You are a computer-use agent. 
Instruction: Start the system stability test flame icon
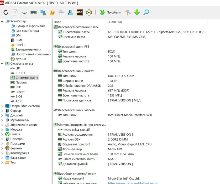pyautogui.click(x=52, y=12)
